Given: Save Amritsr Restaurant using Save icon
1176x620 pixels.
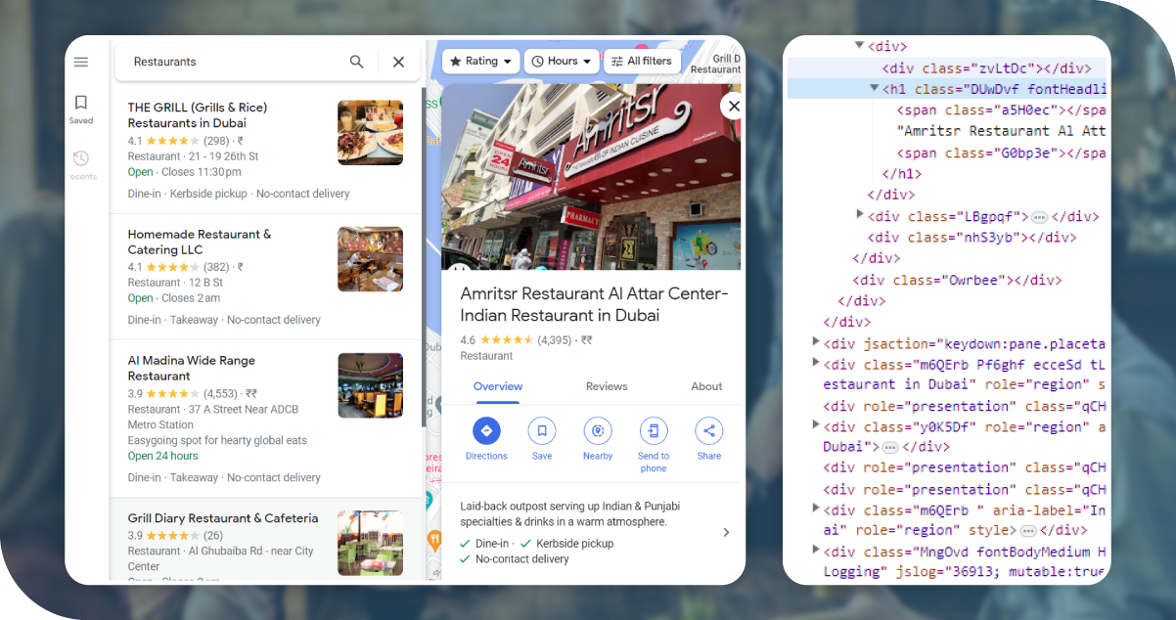Looking at the screenshot, I should pyautogui.click(x=542, y=431).
